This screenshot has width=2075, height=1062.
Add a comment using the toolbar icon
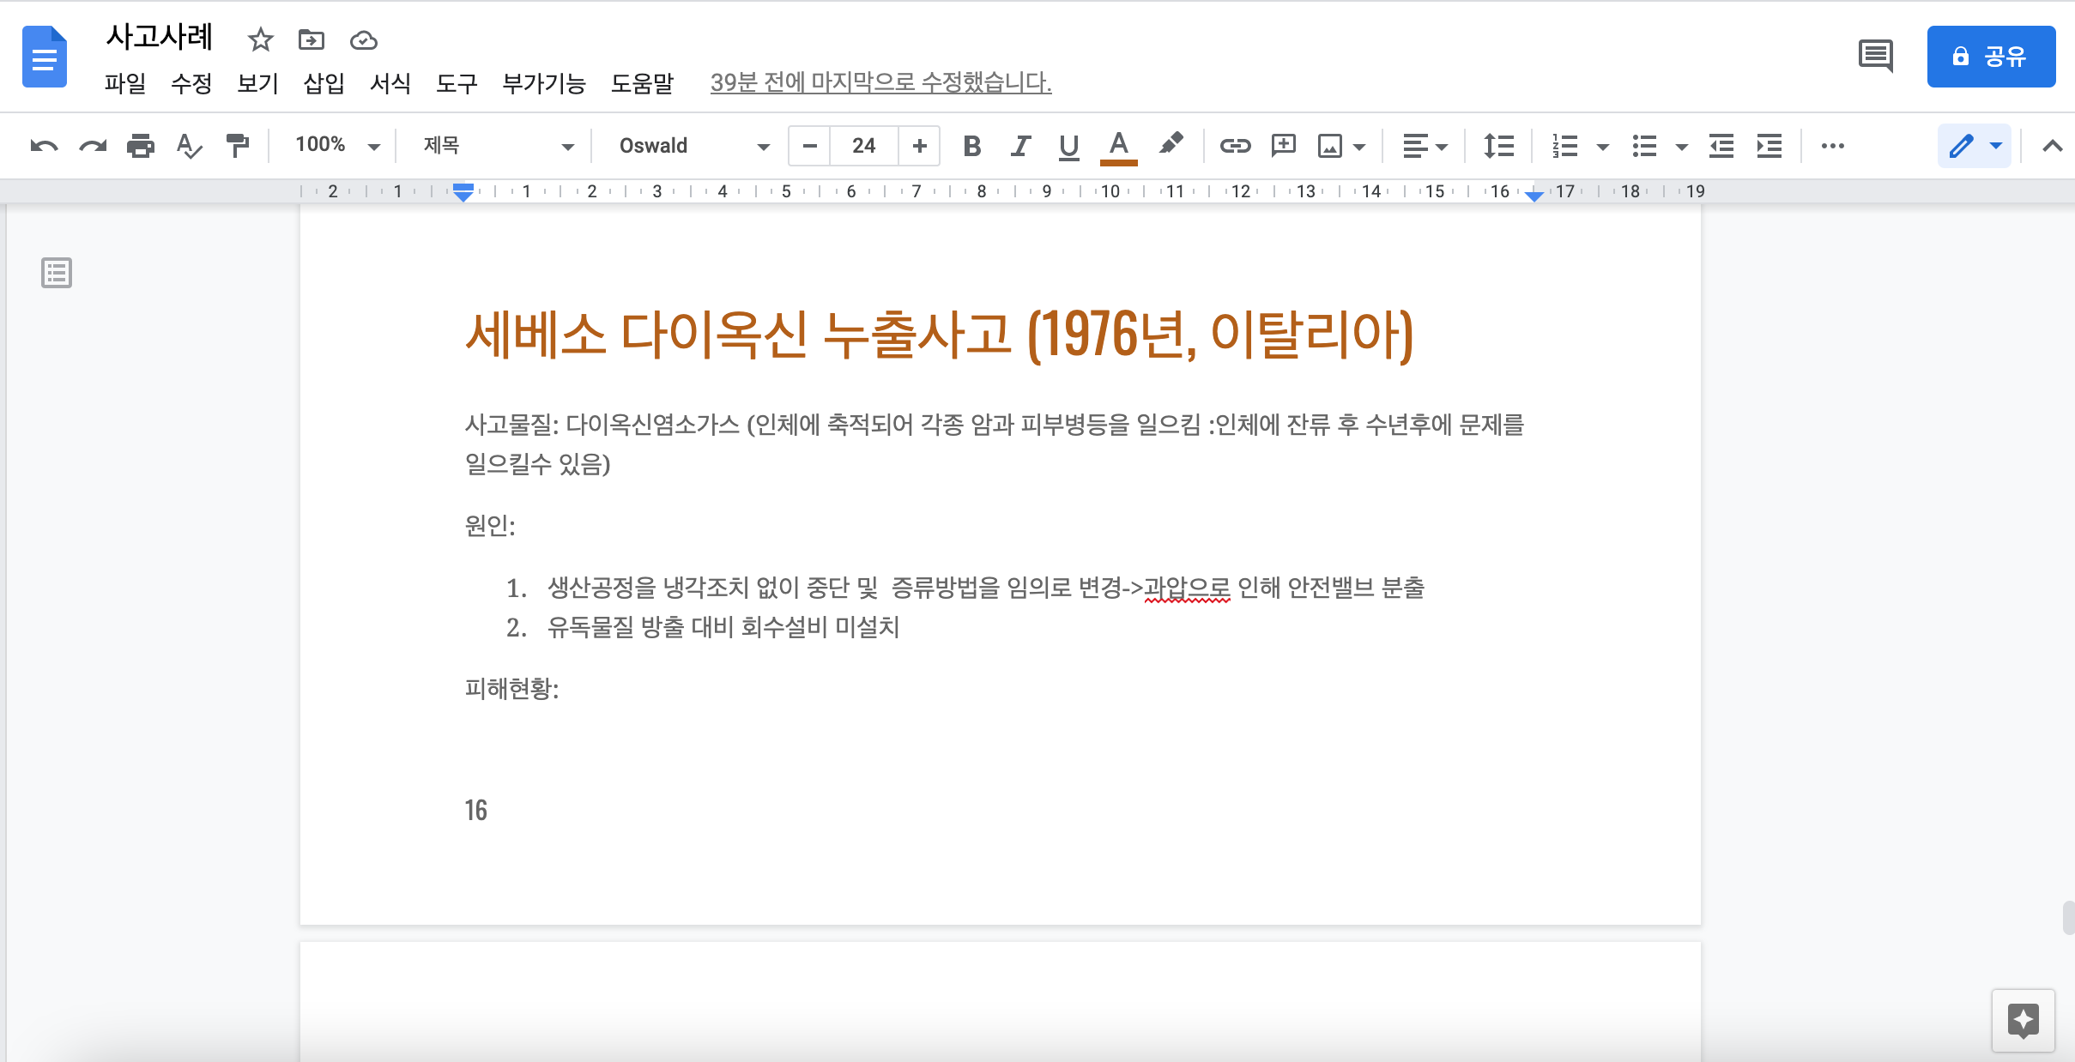tap(1283, 146)
